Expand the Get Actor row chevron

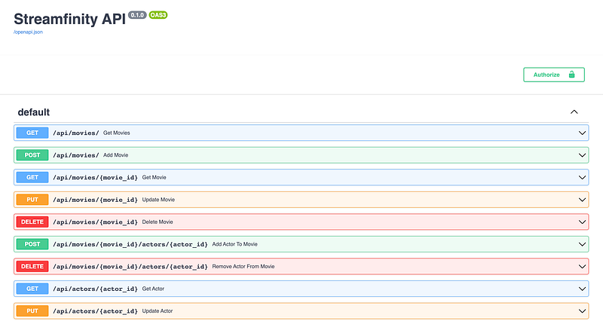(582, 289)
